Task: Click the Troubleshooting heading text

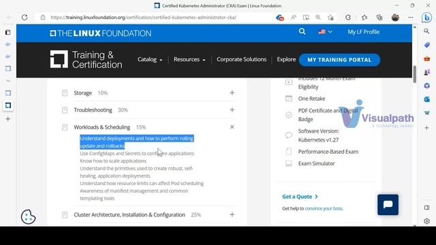Action: click(93, 110)
